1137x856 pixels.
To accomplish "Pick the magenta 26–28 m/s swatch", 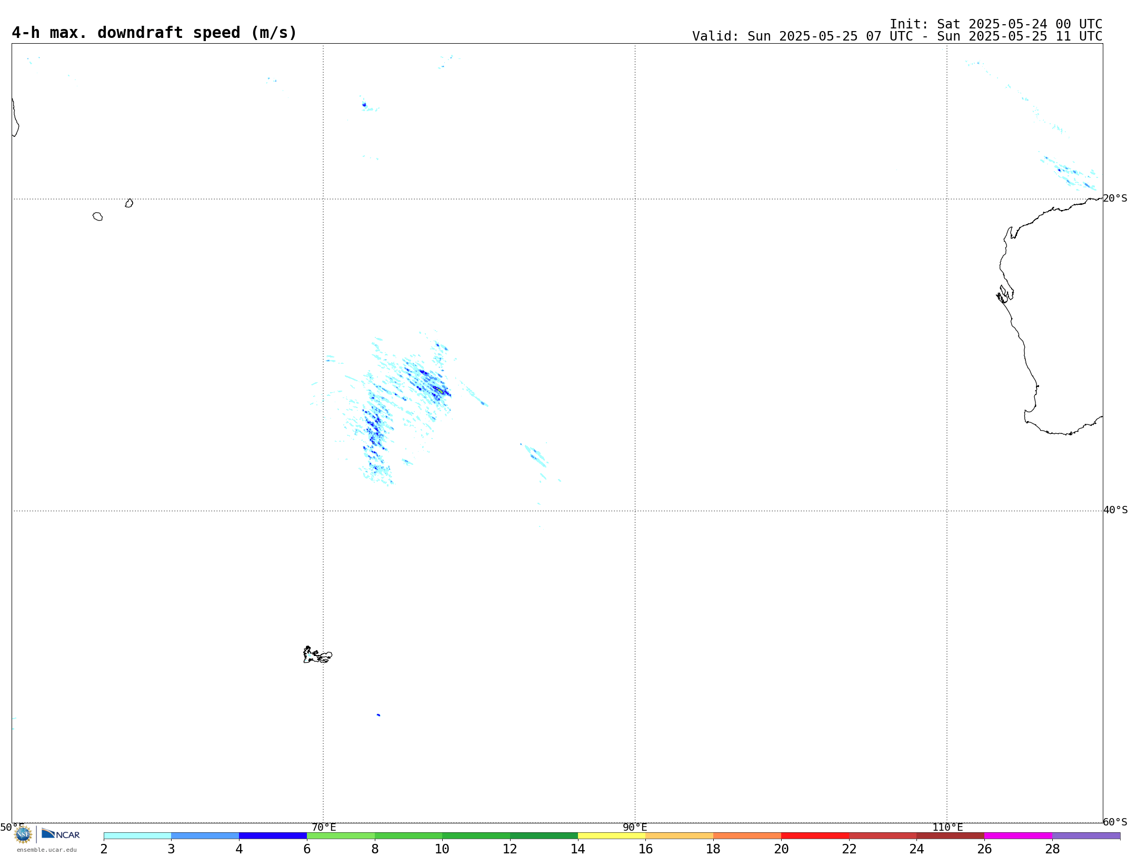I will [x=1019, y=836].
